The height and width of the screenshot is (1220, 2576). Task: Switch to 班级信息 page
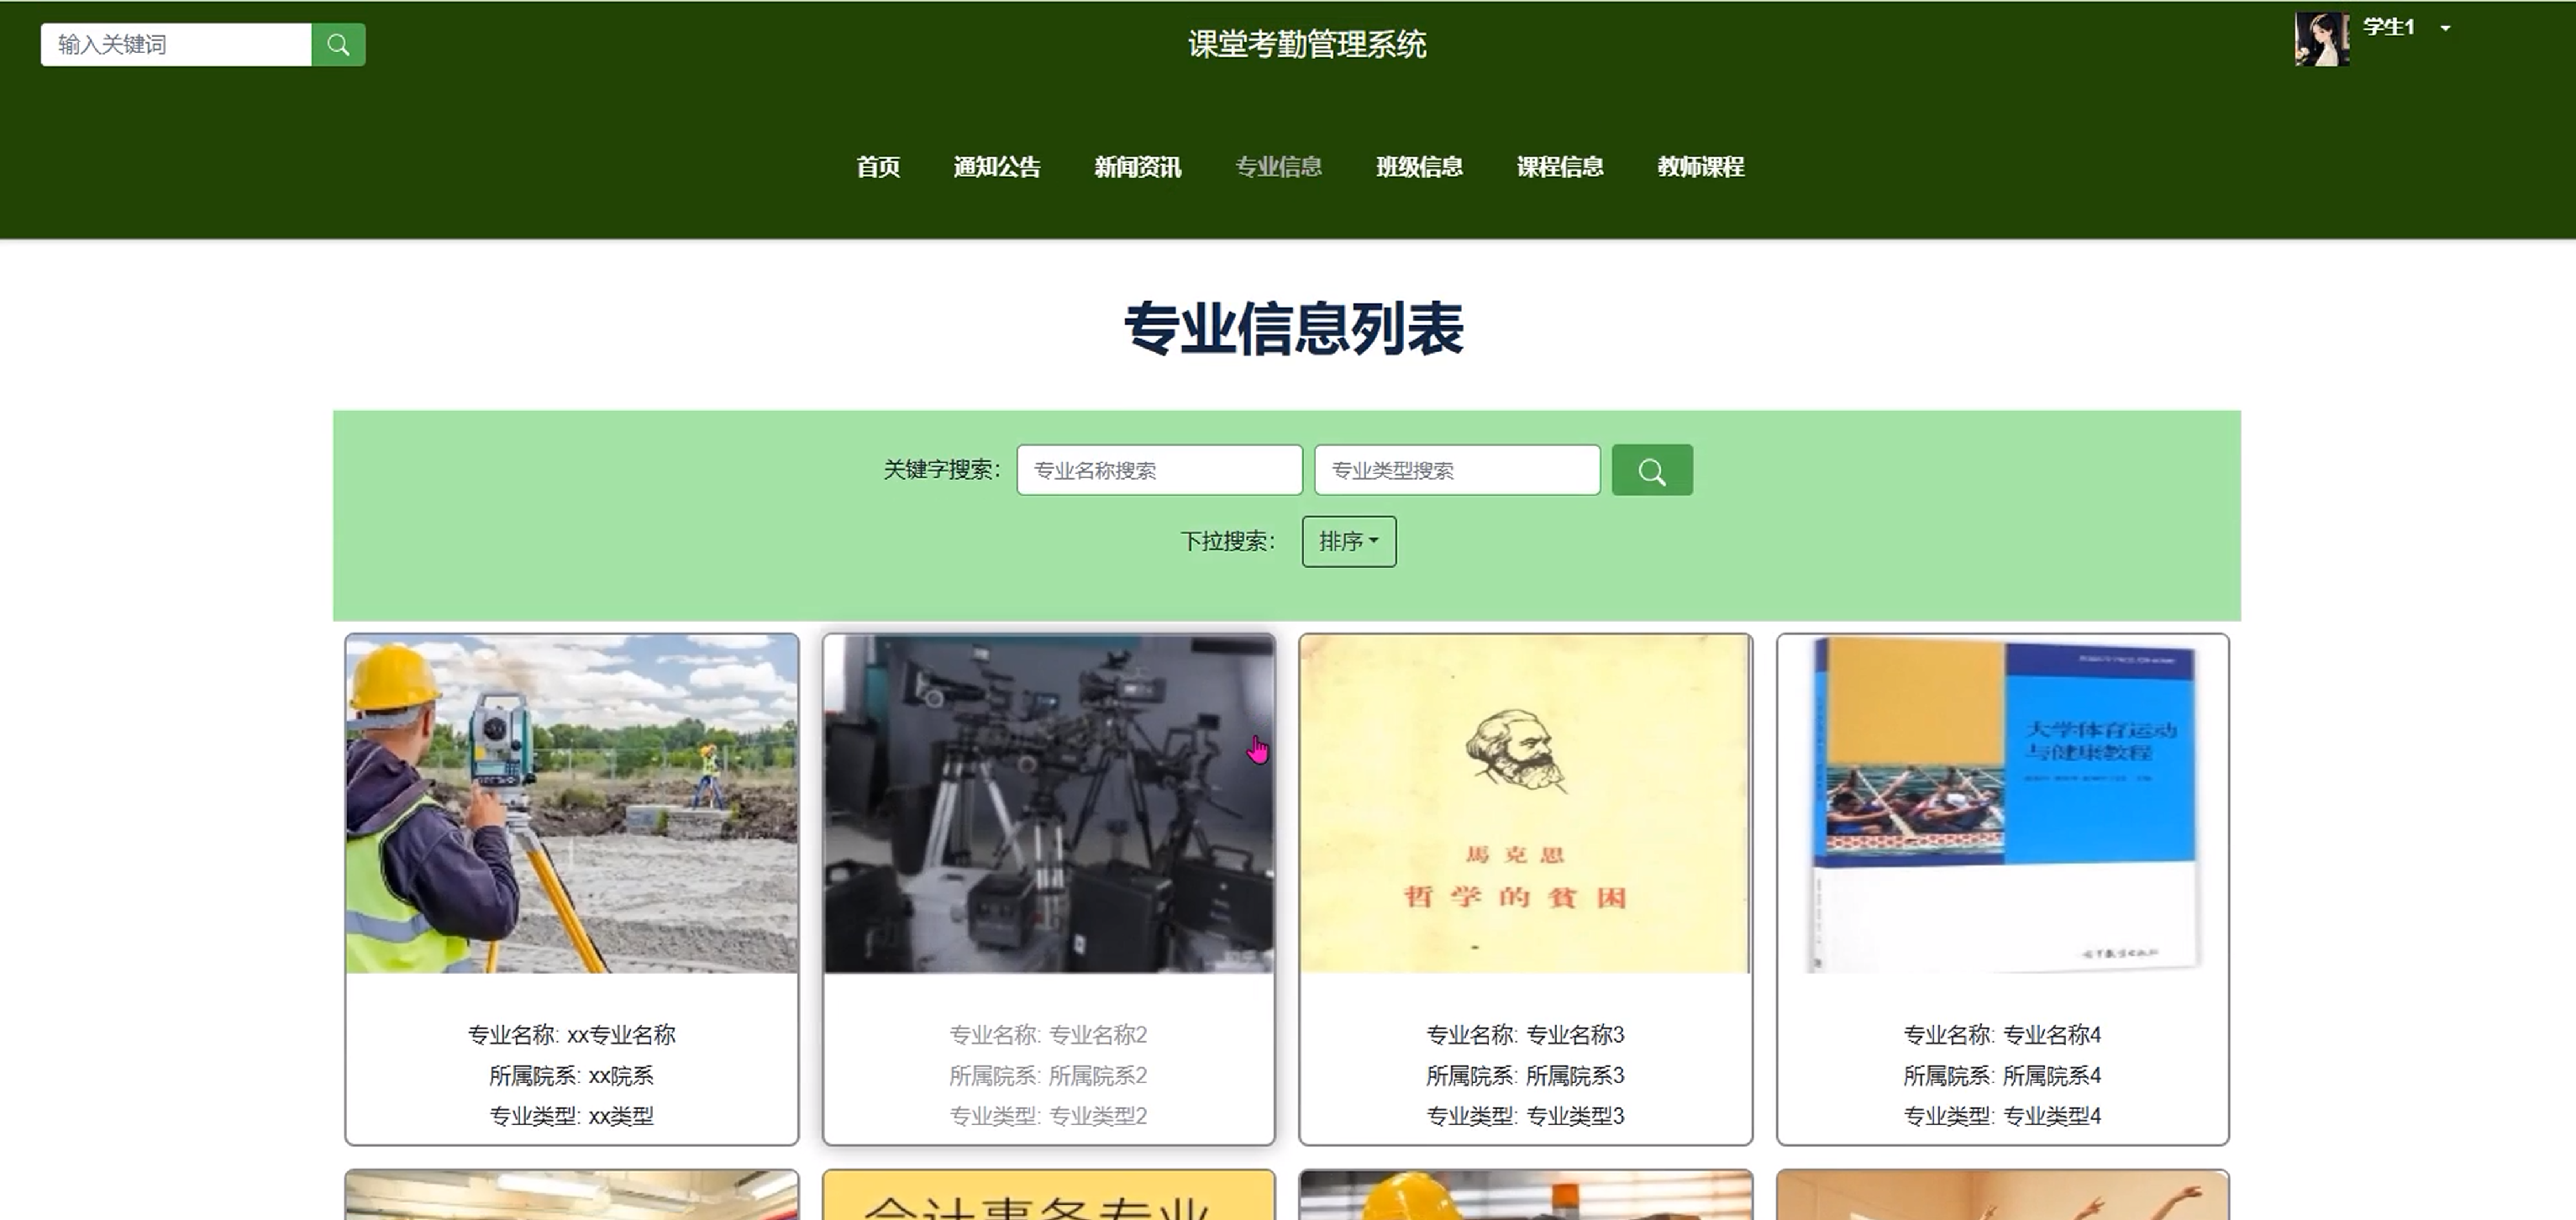coord(1419,167)
